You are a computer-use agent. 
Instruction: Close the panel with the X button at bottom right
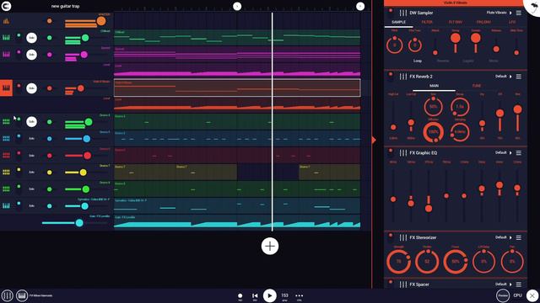[532, 295]
